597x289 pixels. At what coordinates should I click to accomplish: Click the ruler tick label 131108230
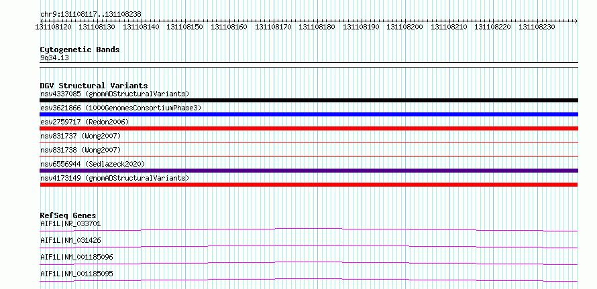pyautogui.click(x=537, y=27)
